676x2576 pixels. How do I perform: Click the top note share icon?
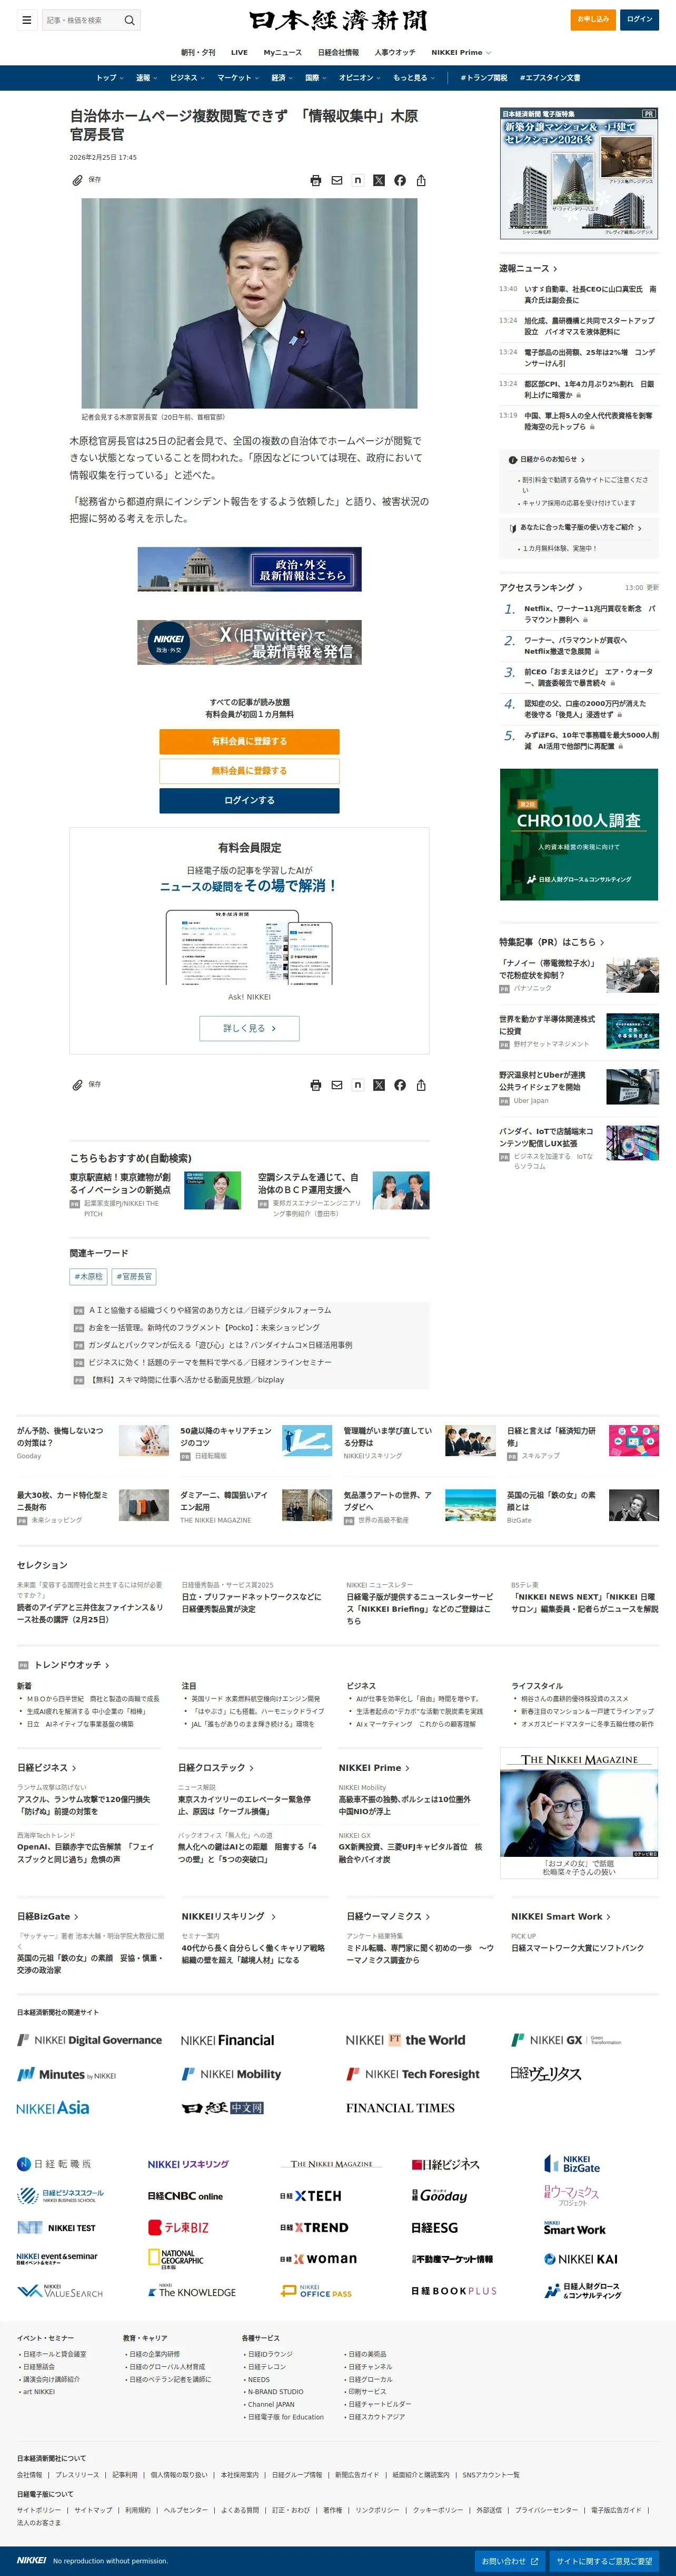[x=357, y=180]
